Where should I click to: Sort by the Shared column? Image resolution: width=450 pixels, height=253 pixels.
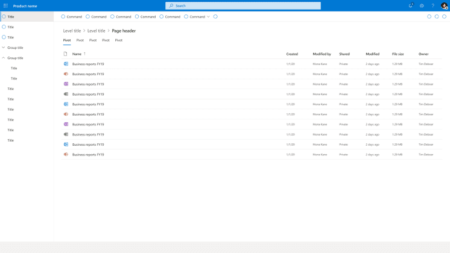pyautogui.click(x=344, y=54)
